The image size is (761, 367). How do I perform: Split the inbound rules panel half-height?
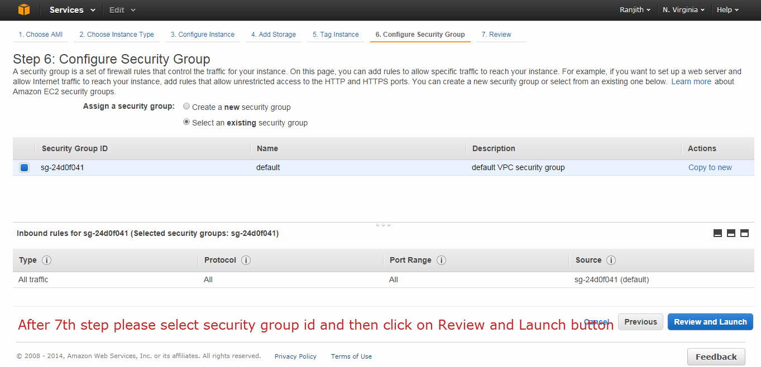point(731,234)
